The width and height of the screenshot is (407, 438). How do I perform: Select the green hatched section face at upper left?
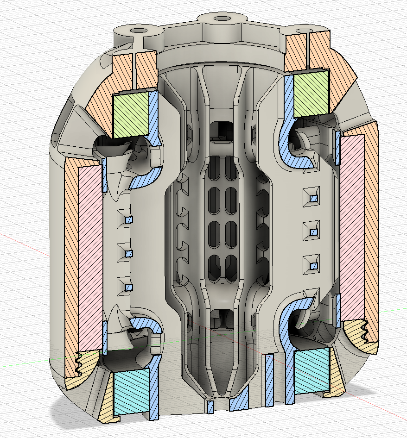tap(130, 114)
